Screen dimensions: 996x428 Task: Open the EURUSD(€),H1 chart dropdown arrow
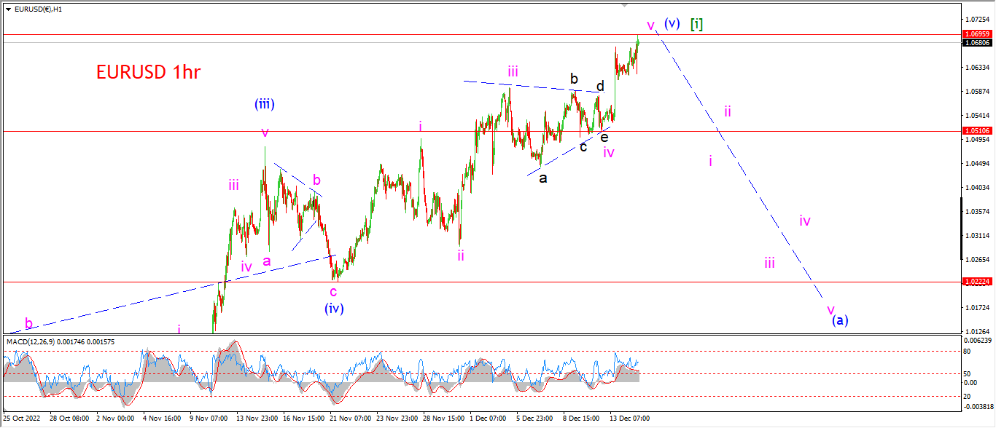(x=8, y=9)
